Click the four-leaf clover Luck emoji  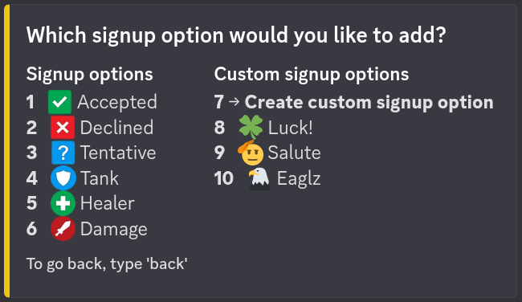pos(251,127)
